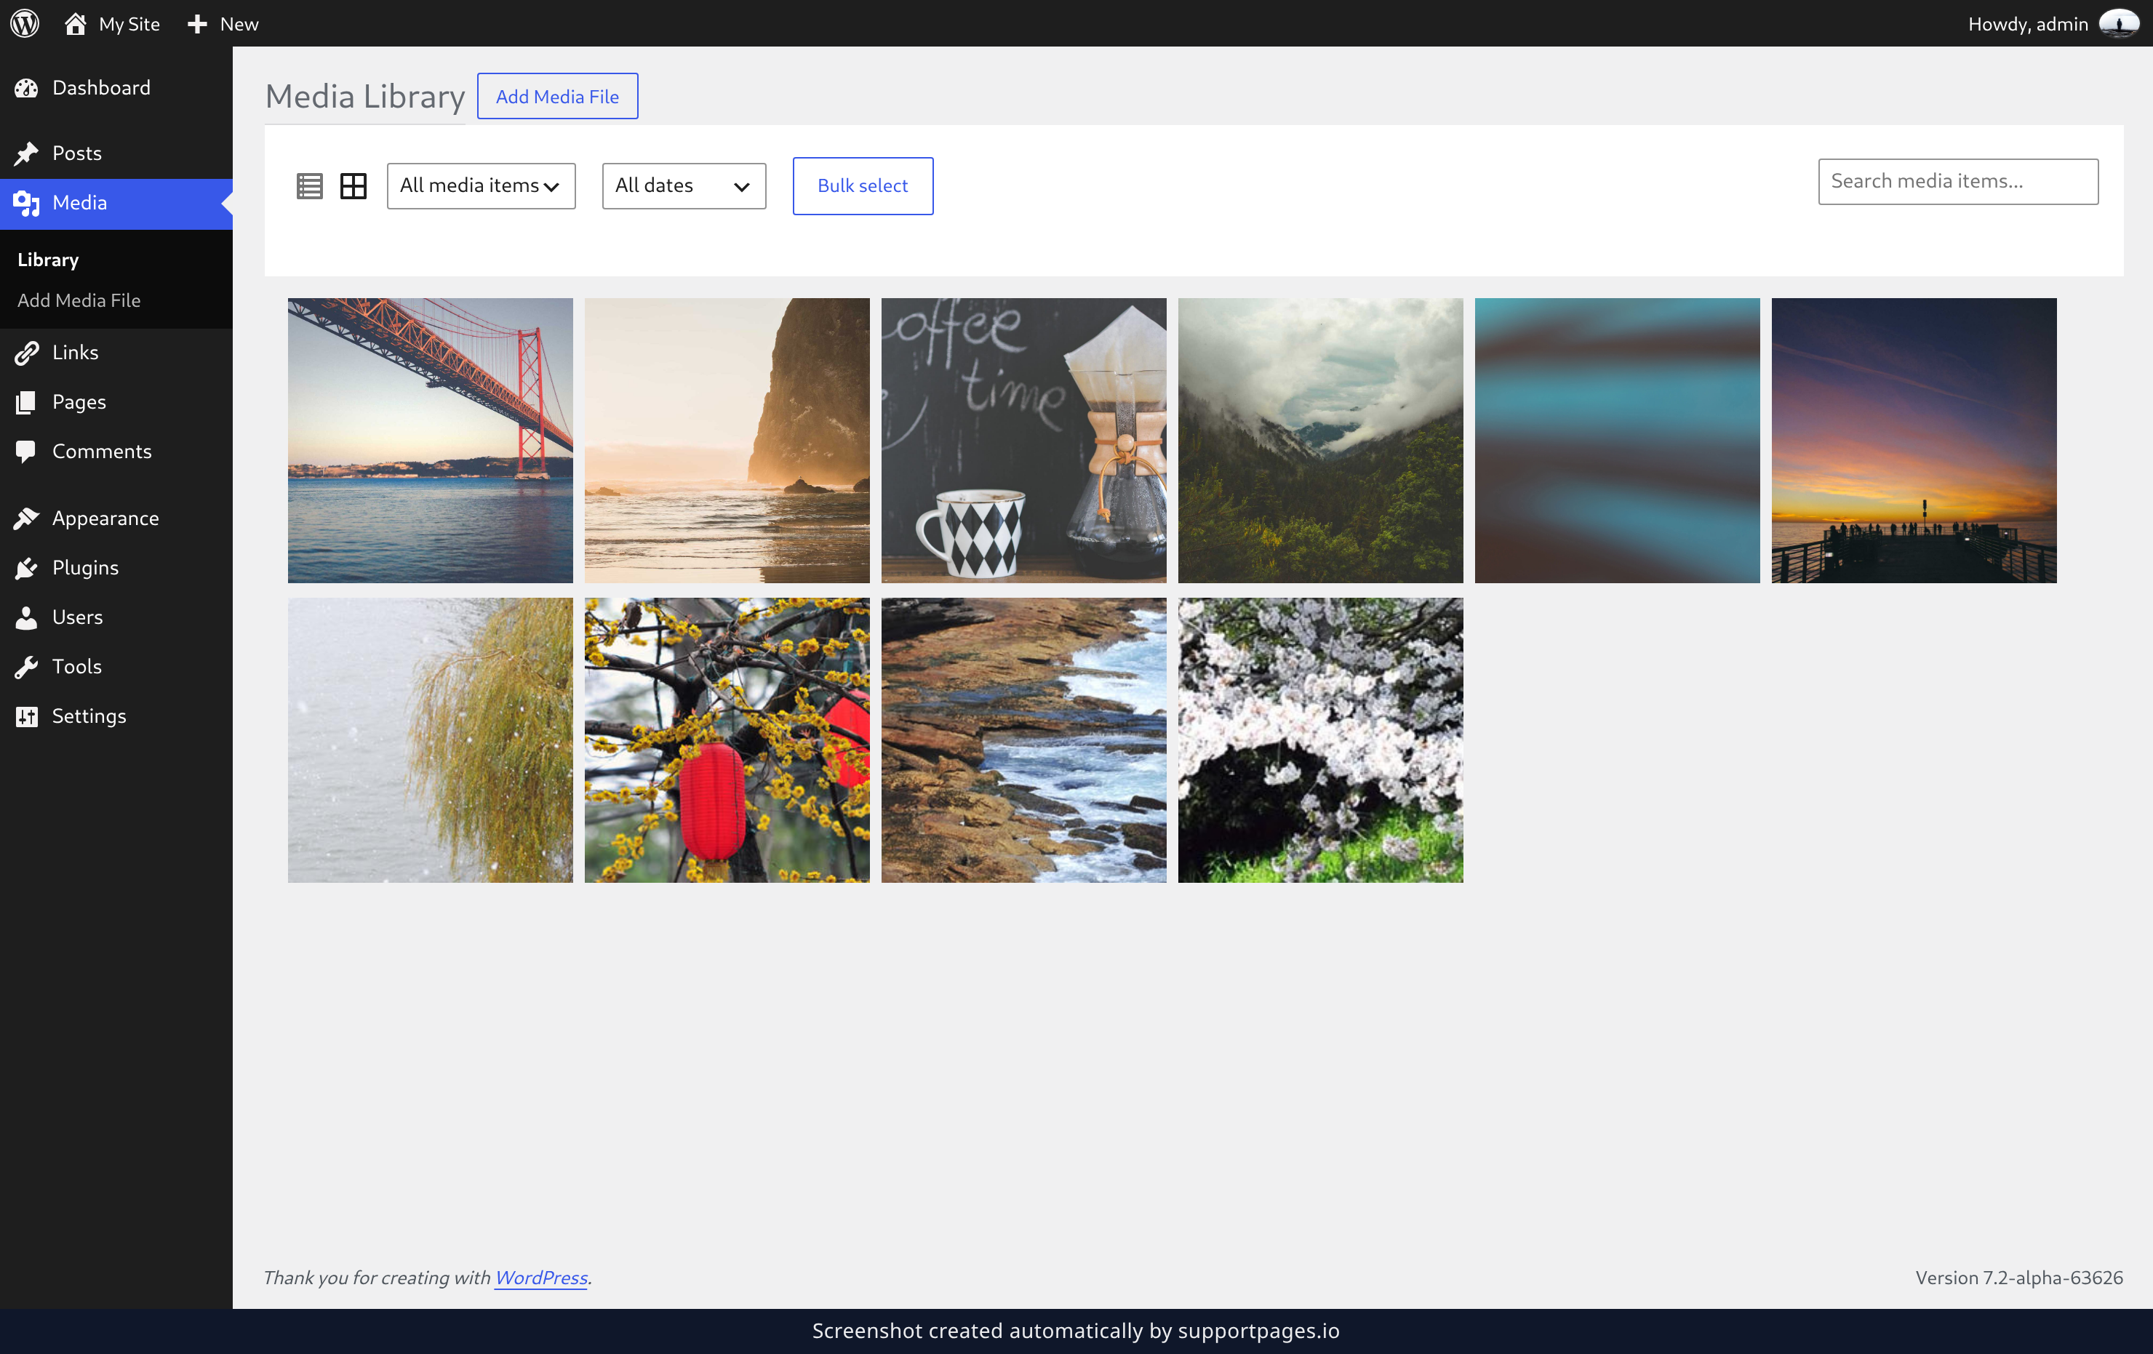Click the Appearance paintbrush icon
The height and width of the screenshot is (1354, 2153).
coord(26,518)
